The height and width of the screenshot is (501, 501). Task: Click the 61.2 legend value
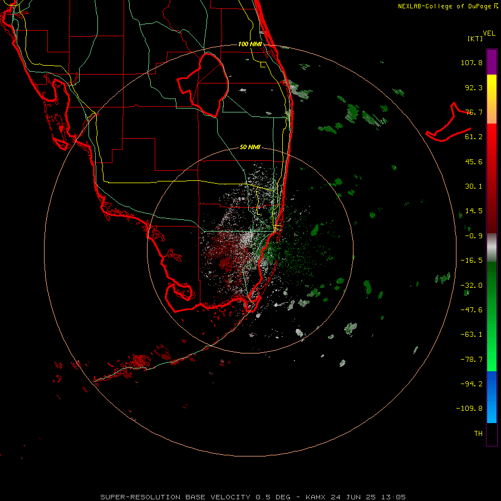click(474, 137)
